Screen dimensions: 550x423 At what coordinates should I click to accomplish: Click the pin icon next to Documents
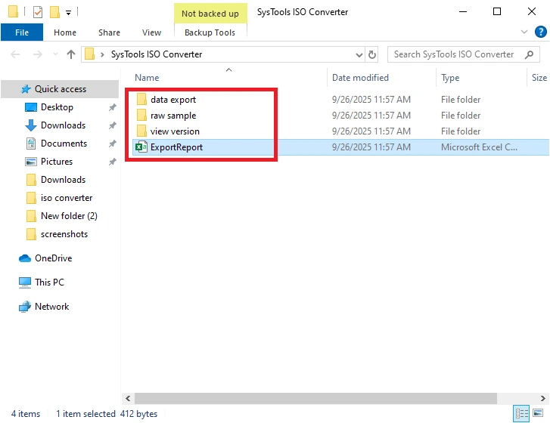112,144
